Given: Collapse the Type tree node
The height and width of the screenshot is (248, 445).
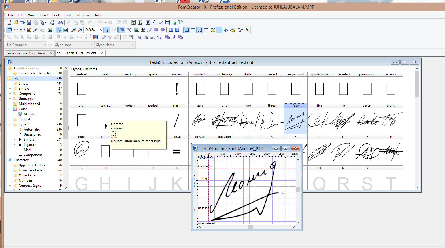Looking at the screenshot, I should (9, 124).
